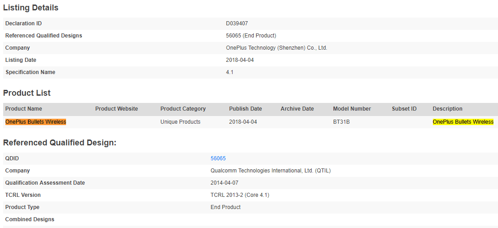Image resolution: width=498 pixels, height=228 pixels.
Task: Click the Publish Date column header
Action: click(x=245, y=109)
